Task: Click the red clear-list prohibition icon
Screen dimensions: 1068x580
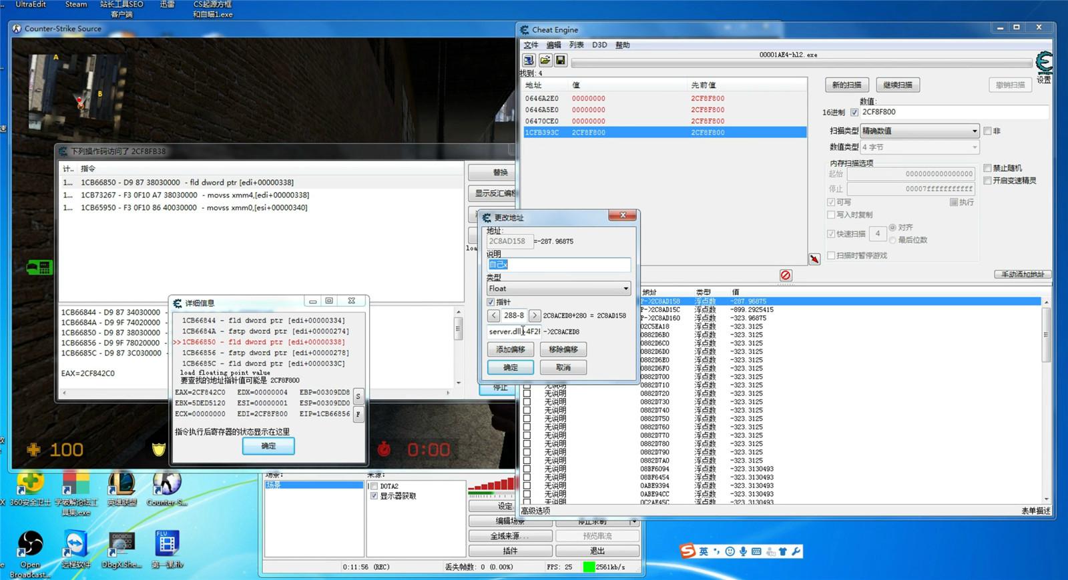Action: point(786,275)
